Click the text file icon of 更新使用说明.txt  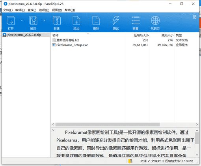pos(54,40)
